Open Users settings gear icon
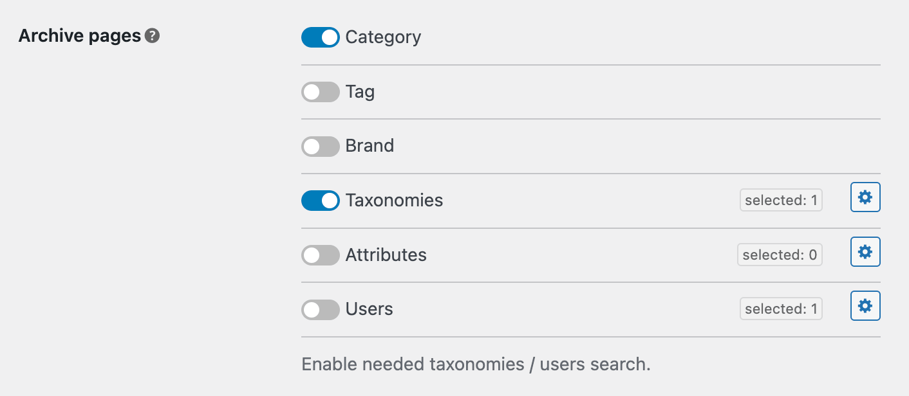 coord(865,306)
